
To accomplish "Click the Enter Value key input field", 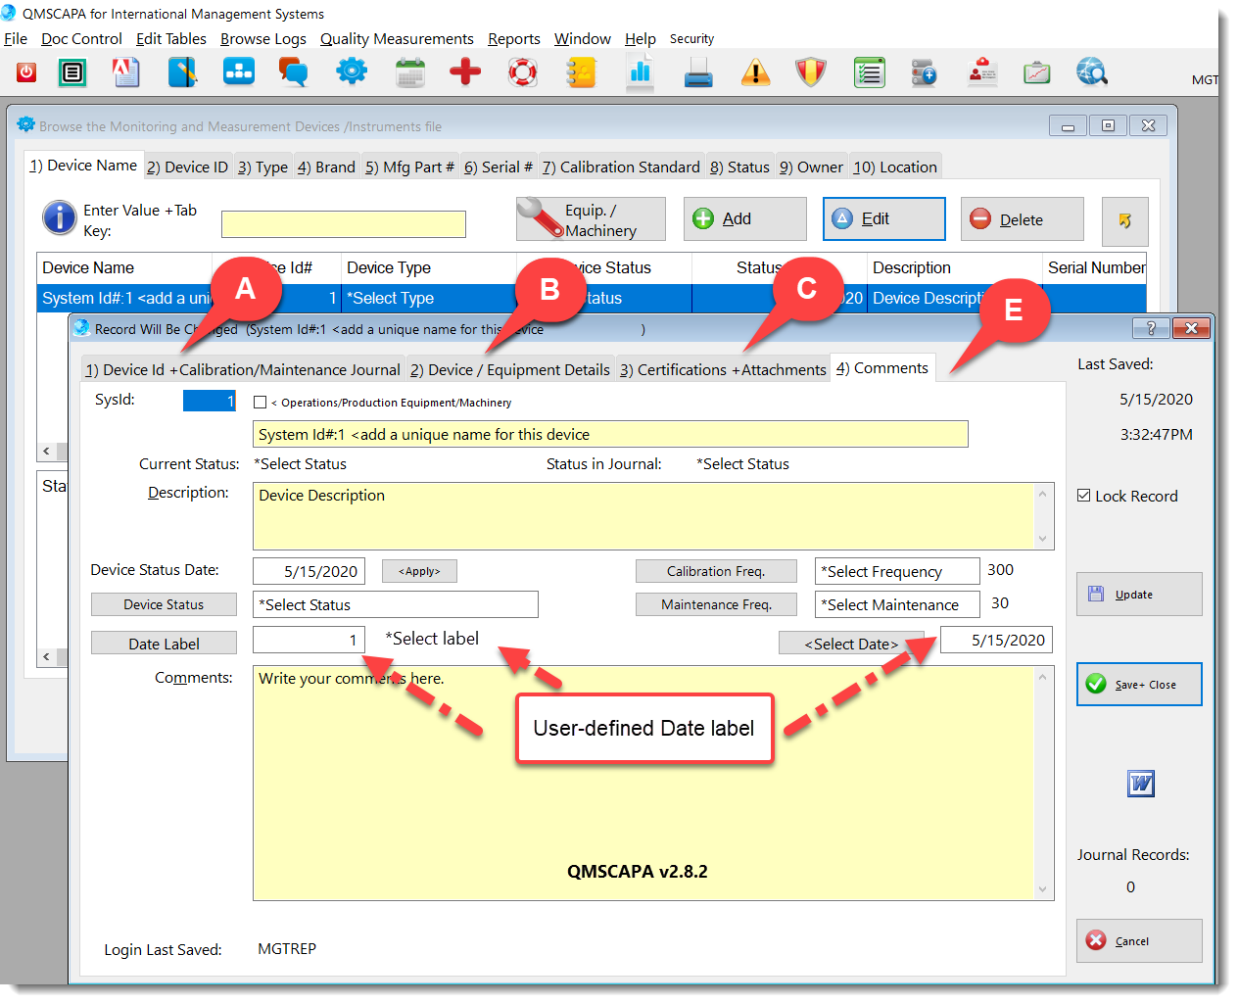I will point(343,224).
